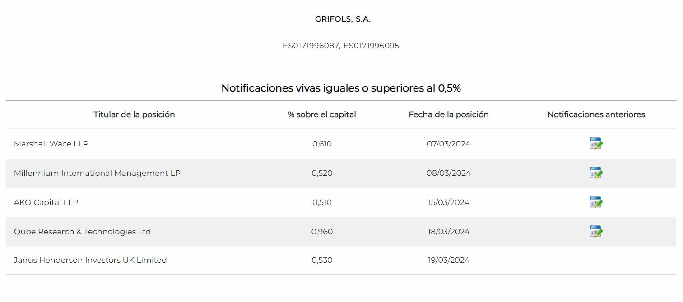Image resolution: width=683 pixels, height=302 pixels.
Task: View AKO Capital LLP previous notifications icon
Action: pos(596,202)
